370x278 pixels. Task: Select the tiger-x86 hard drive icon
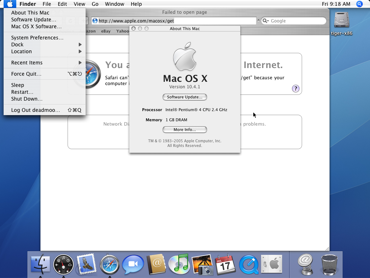click(x=341, y=20)
